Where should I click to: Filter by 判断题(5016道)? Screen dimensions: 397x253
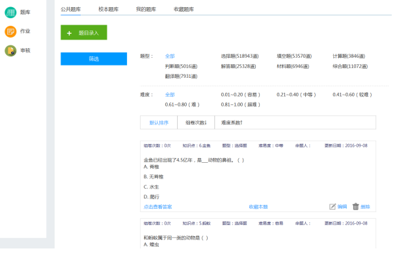(x=182, y=66)
